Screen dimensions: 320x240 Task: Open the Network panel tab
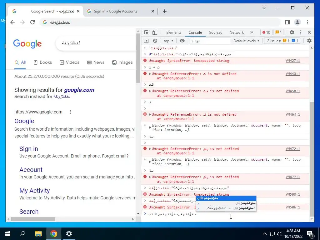coord(237,32)
